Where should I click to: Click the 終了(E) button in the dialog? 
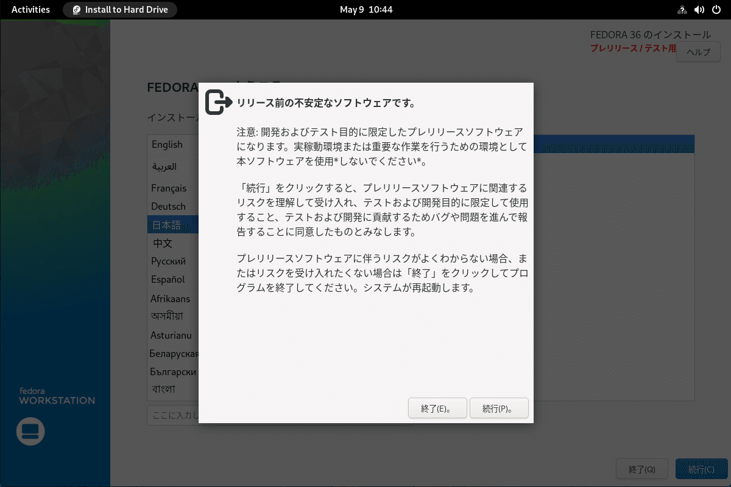[x=437, y=409]
